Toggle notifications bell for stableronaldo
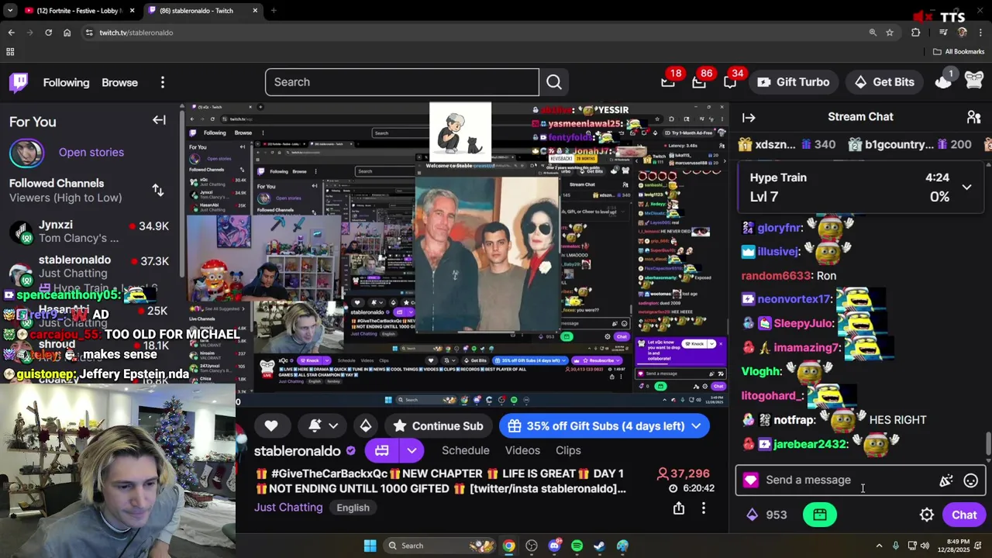This screenshot has width=992, height=558. 323,425
